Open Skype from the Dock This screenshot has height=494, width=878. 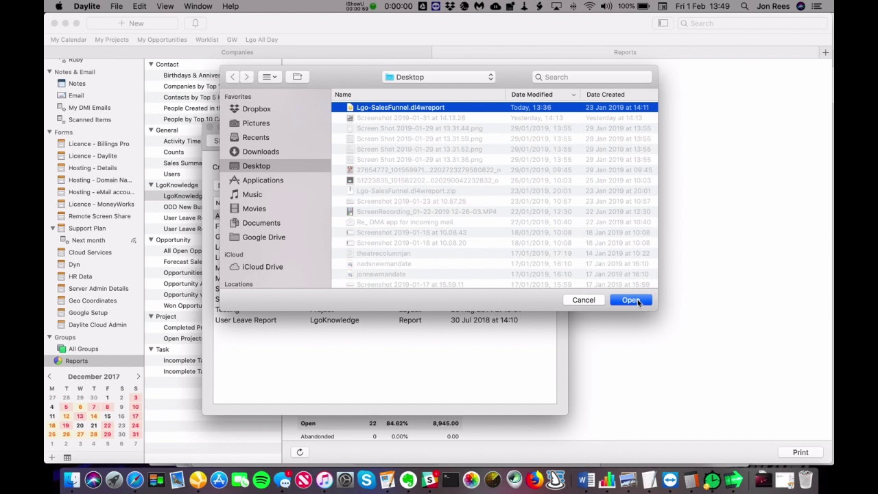pos(366,480)
